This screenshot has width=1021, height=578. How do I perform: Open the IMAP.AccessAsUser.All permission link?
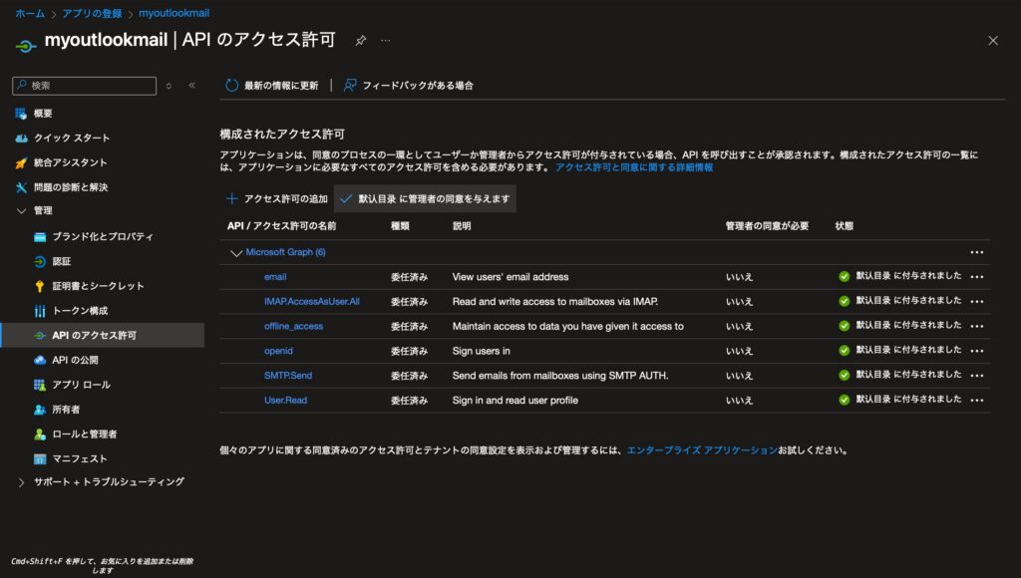(x=311, y=301)
